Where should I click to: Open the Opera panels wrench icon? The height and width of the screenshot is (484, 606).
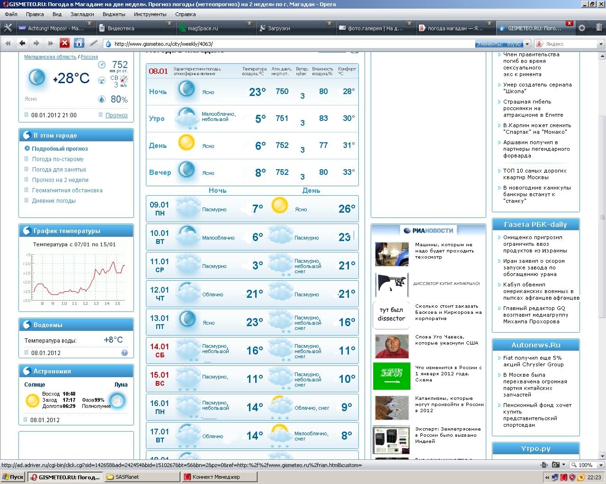coord(8,28)
